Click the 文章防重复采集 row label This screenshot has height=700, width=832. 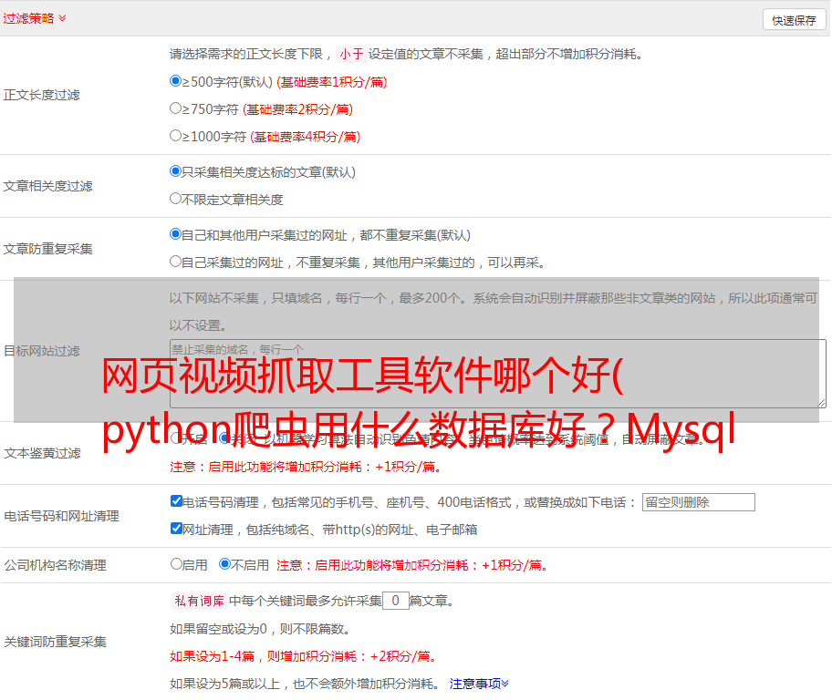point(47,249)
